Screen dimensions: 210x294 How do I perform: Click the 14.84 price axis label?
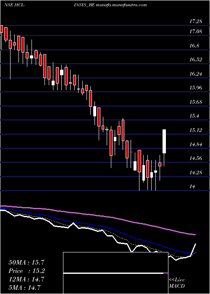pyautogui.click(x=196, y=144)
